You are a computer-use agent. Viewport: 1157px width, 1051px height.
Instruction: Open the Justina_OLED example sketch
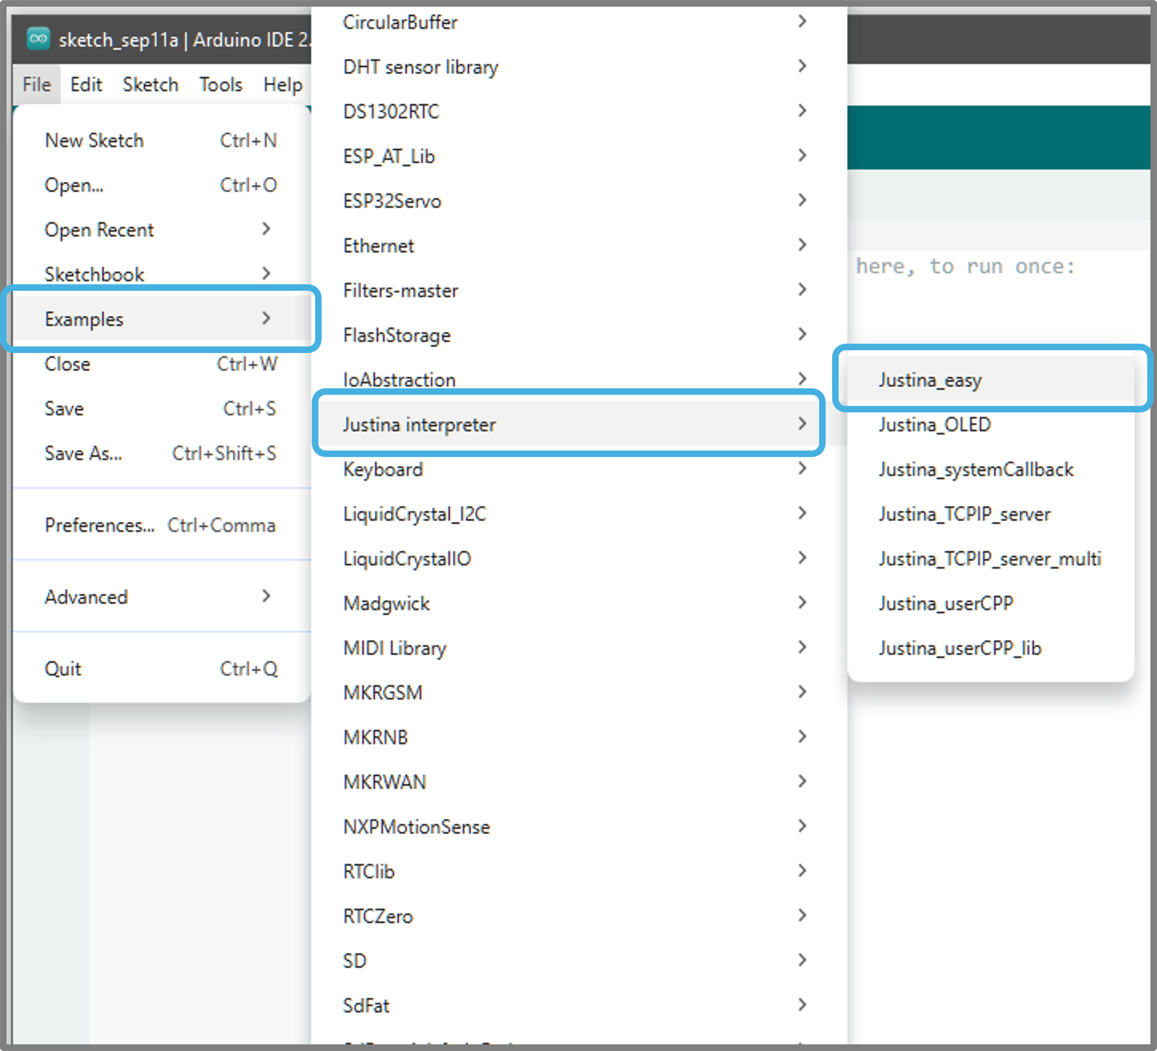tap(934, 424)
